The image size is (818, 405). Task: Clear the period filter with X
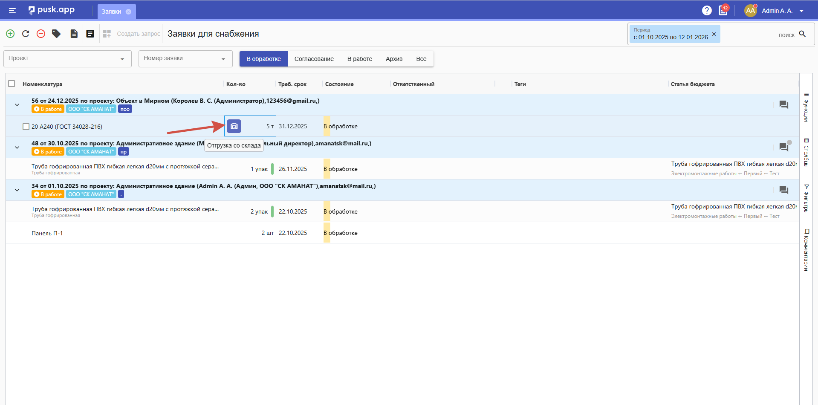(x=714, y=34)
